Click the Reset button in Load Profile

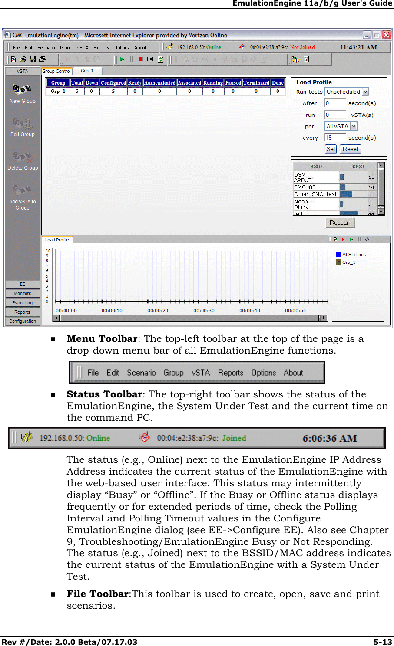click(x=350, y=149)
